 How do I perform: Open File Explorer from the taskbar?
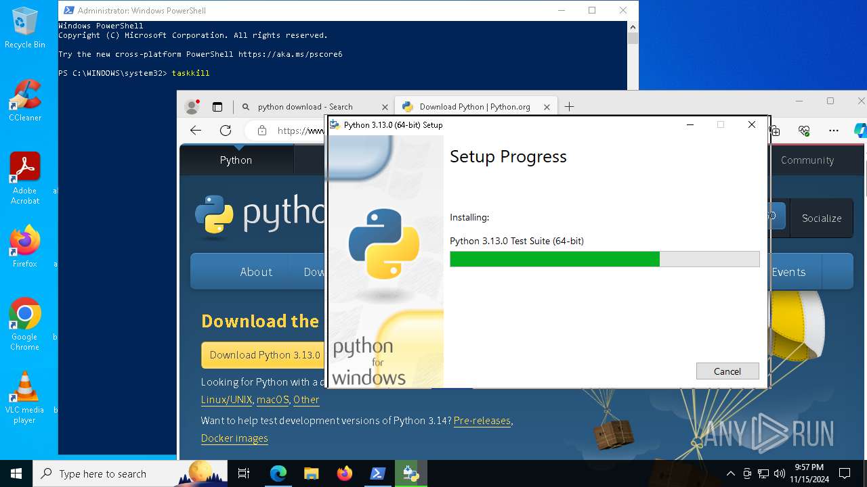pyautogui.click(x=311, y=473)
